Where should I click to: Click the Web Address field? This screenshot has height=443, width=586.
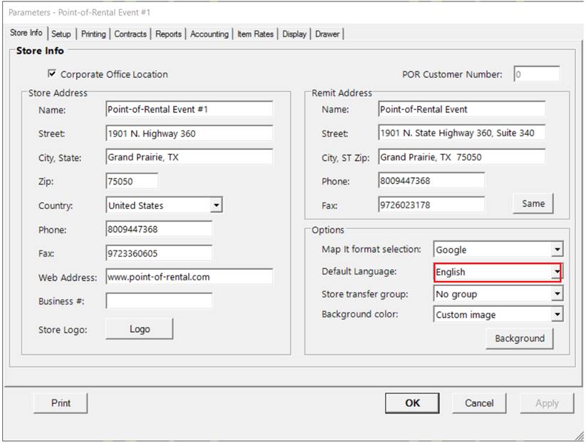click(x=190, y=277)
